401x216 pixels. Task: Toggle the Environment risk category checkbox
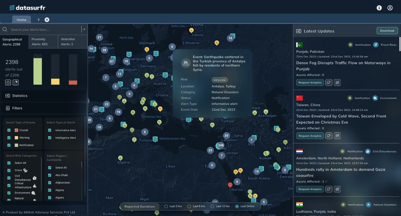[x=9, y=193]
